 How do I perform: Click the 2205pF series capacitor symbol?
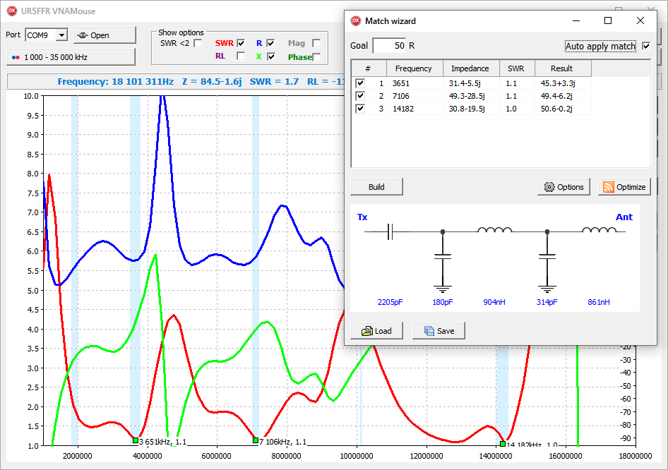pos(390,231)
